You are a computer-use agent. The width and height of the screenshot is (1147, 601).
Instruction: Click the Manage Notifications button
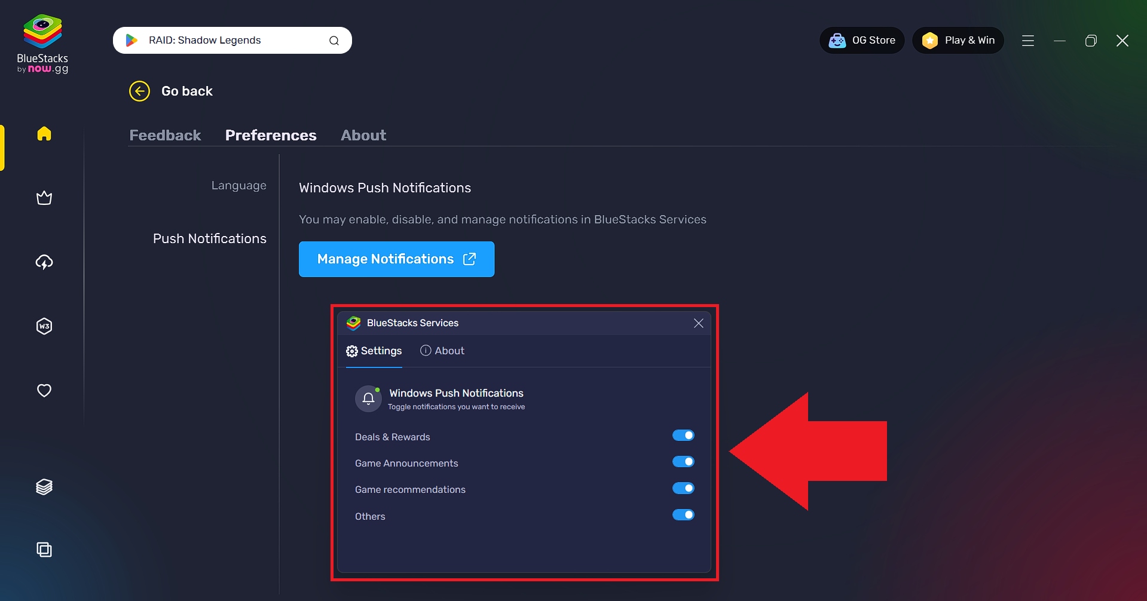coord(396,259)
